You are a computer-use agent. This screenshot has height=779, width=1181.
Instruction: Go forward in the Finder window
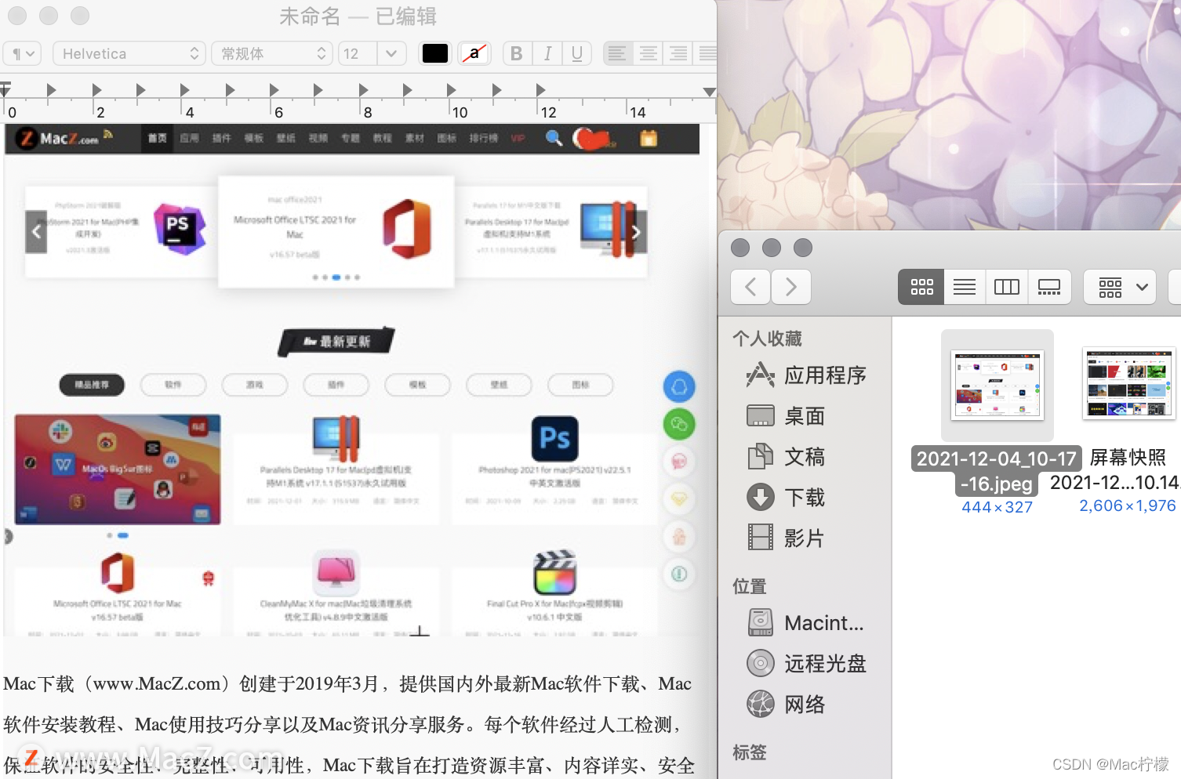[x=791, y=287]
